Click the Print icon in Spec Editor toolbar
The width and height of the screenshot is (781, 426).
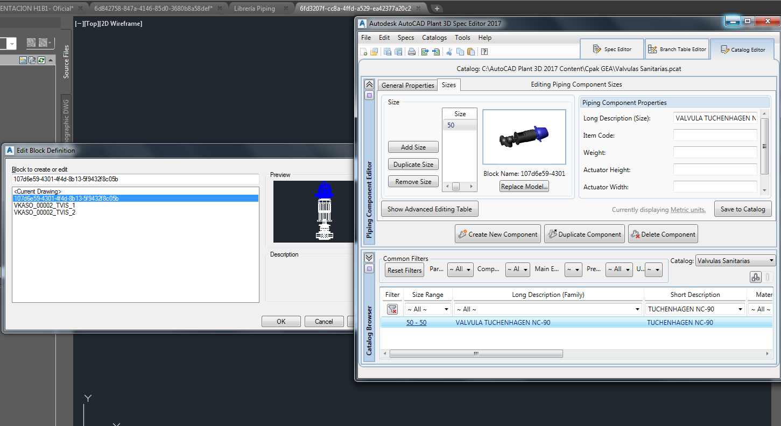coord(412,52)
